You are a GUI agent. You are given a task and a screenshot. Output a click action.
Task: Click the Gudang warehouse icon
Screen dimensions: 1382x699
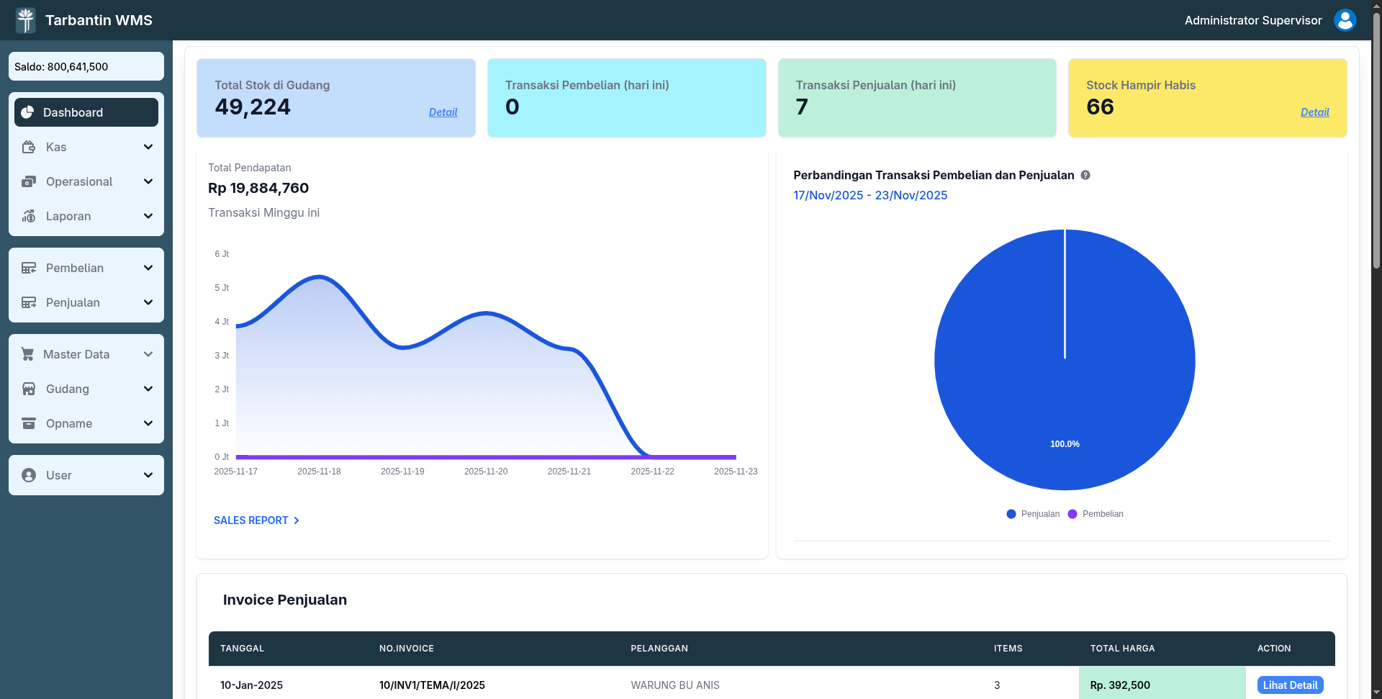point(29,389)
